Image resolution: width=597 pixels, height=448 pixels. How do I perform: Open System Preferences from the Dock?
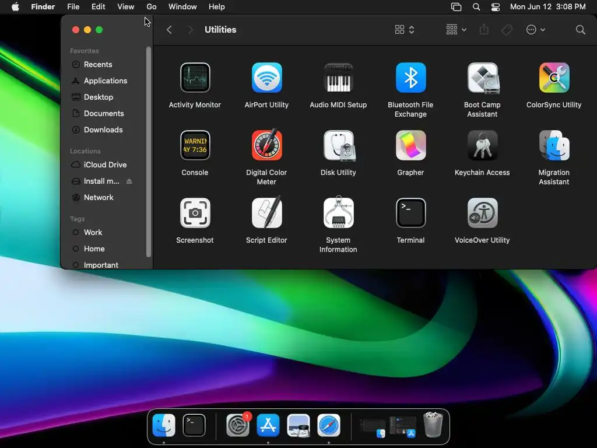(238, 425)
